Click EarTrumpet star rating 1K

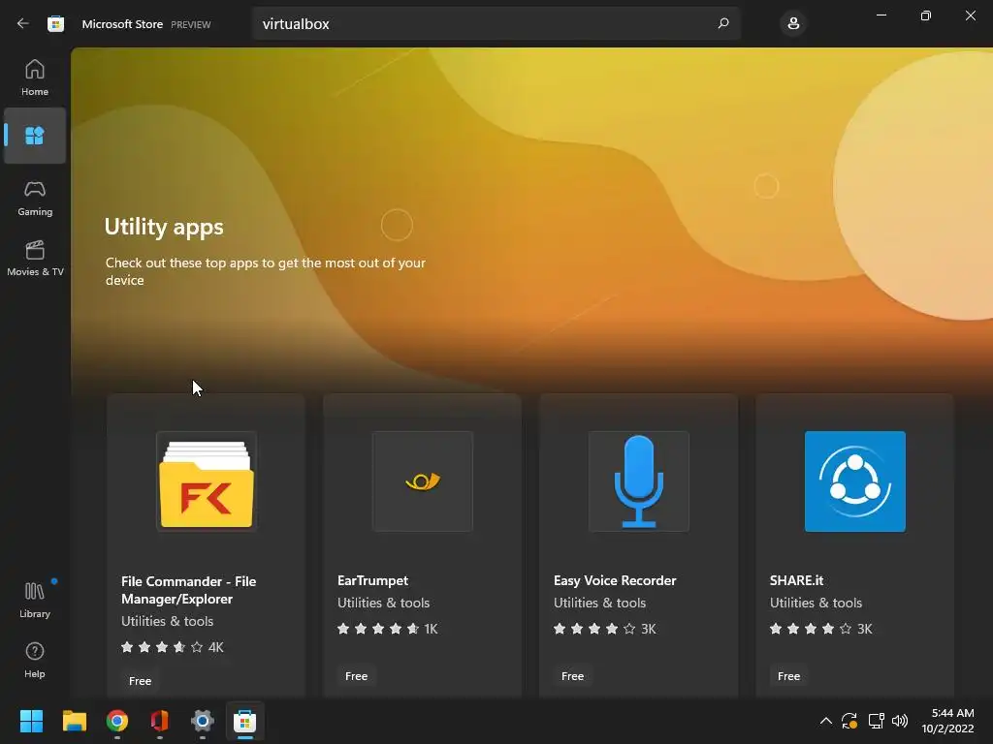coord(388,629)
